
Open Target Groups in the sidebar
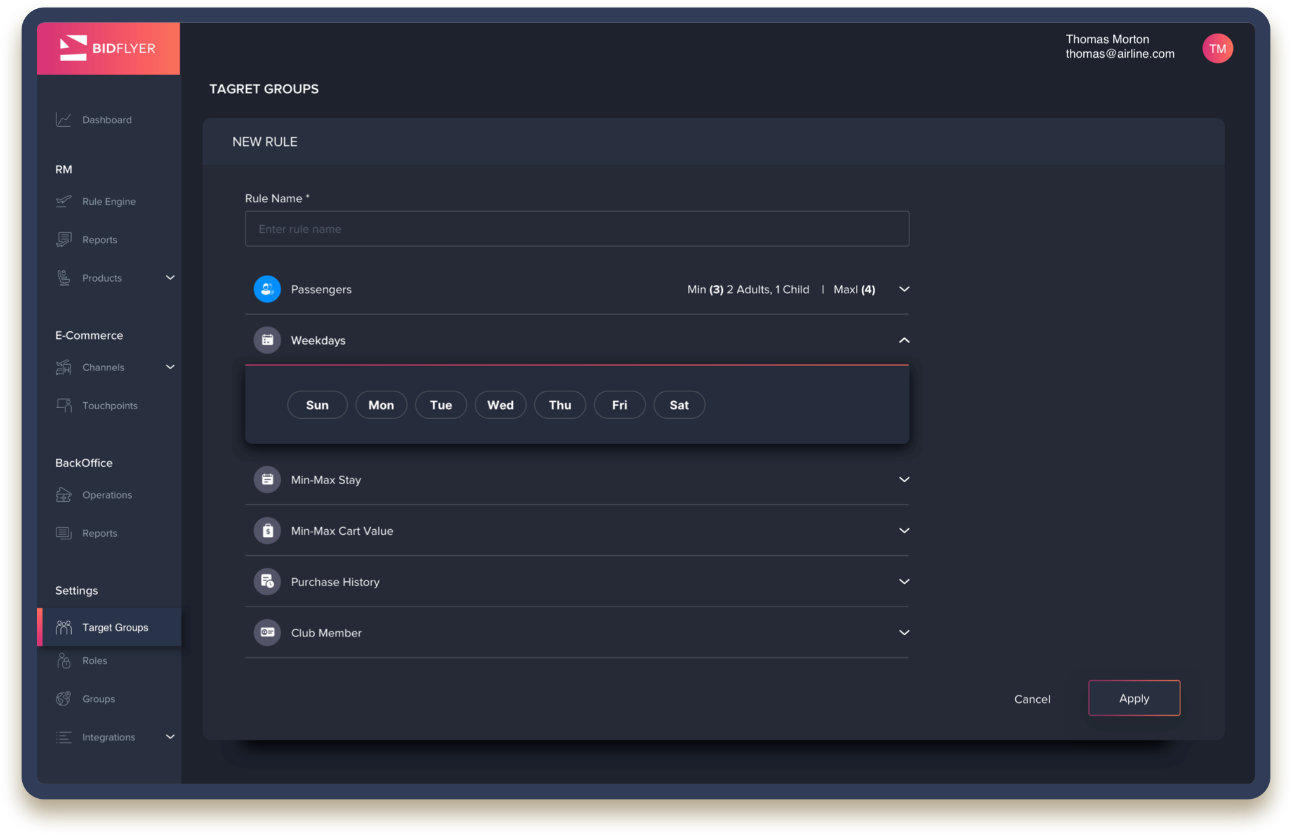click(x=114, y=628)
